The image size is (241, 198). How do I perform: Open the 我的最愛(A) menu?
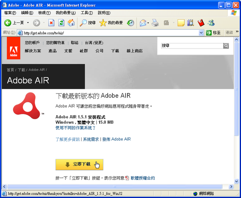(x=65, y=13)
